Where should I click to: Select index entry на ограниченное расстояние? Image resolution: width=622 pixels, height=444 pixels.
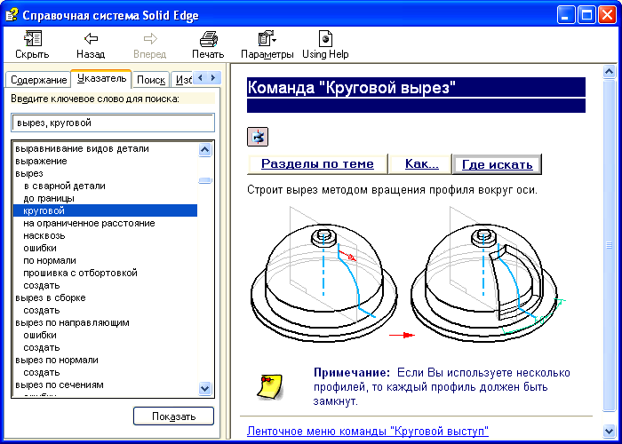pyautogui.click(x=89, y=223)
